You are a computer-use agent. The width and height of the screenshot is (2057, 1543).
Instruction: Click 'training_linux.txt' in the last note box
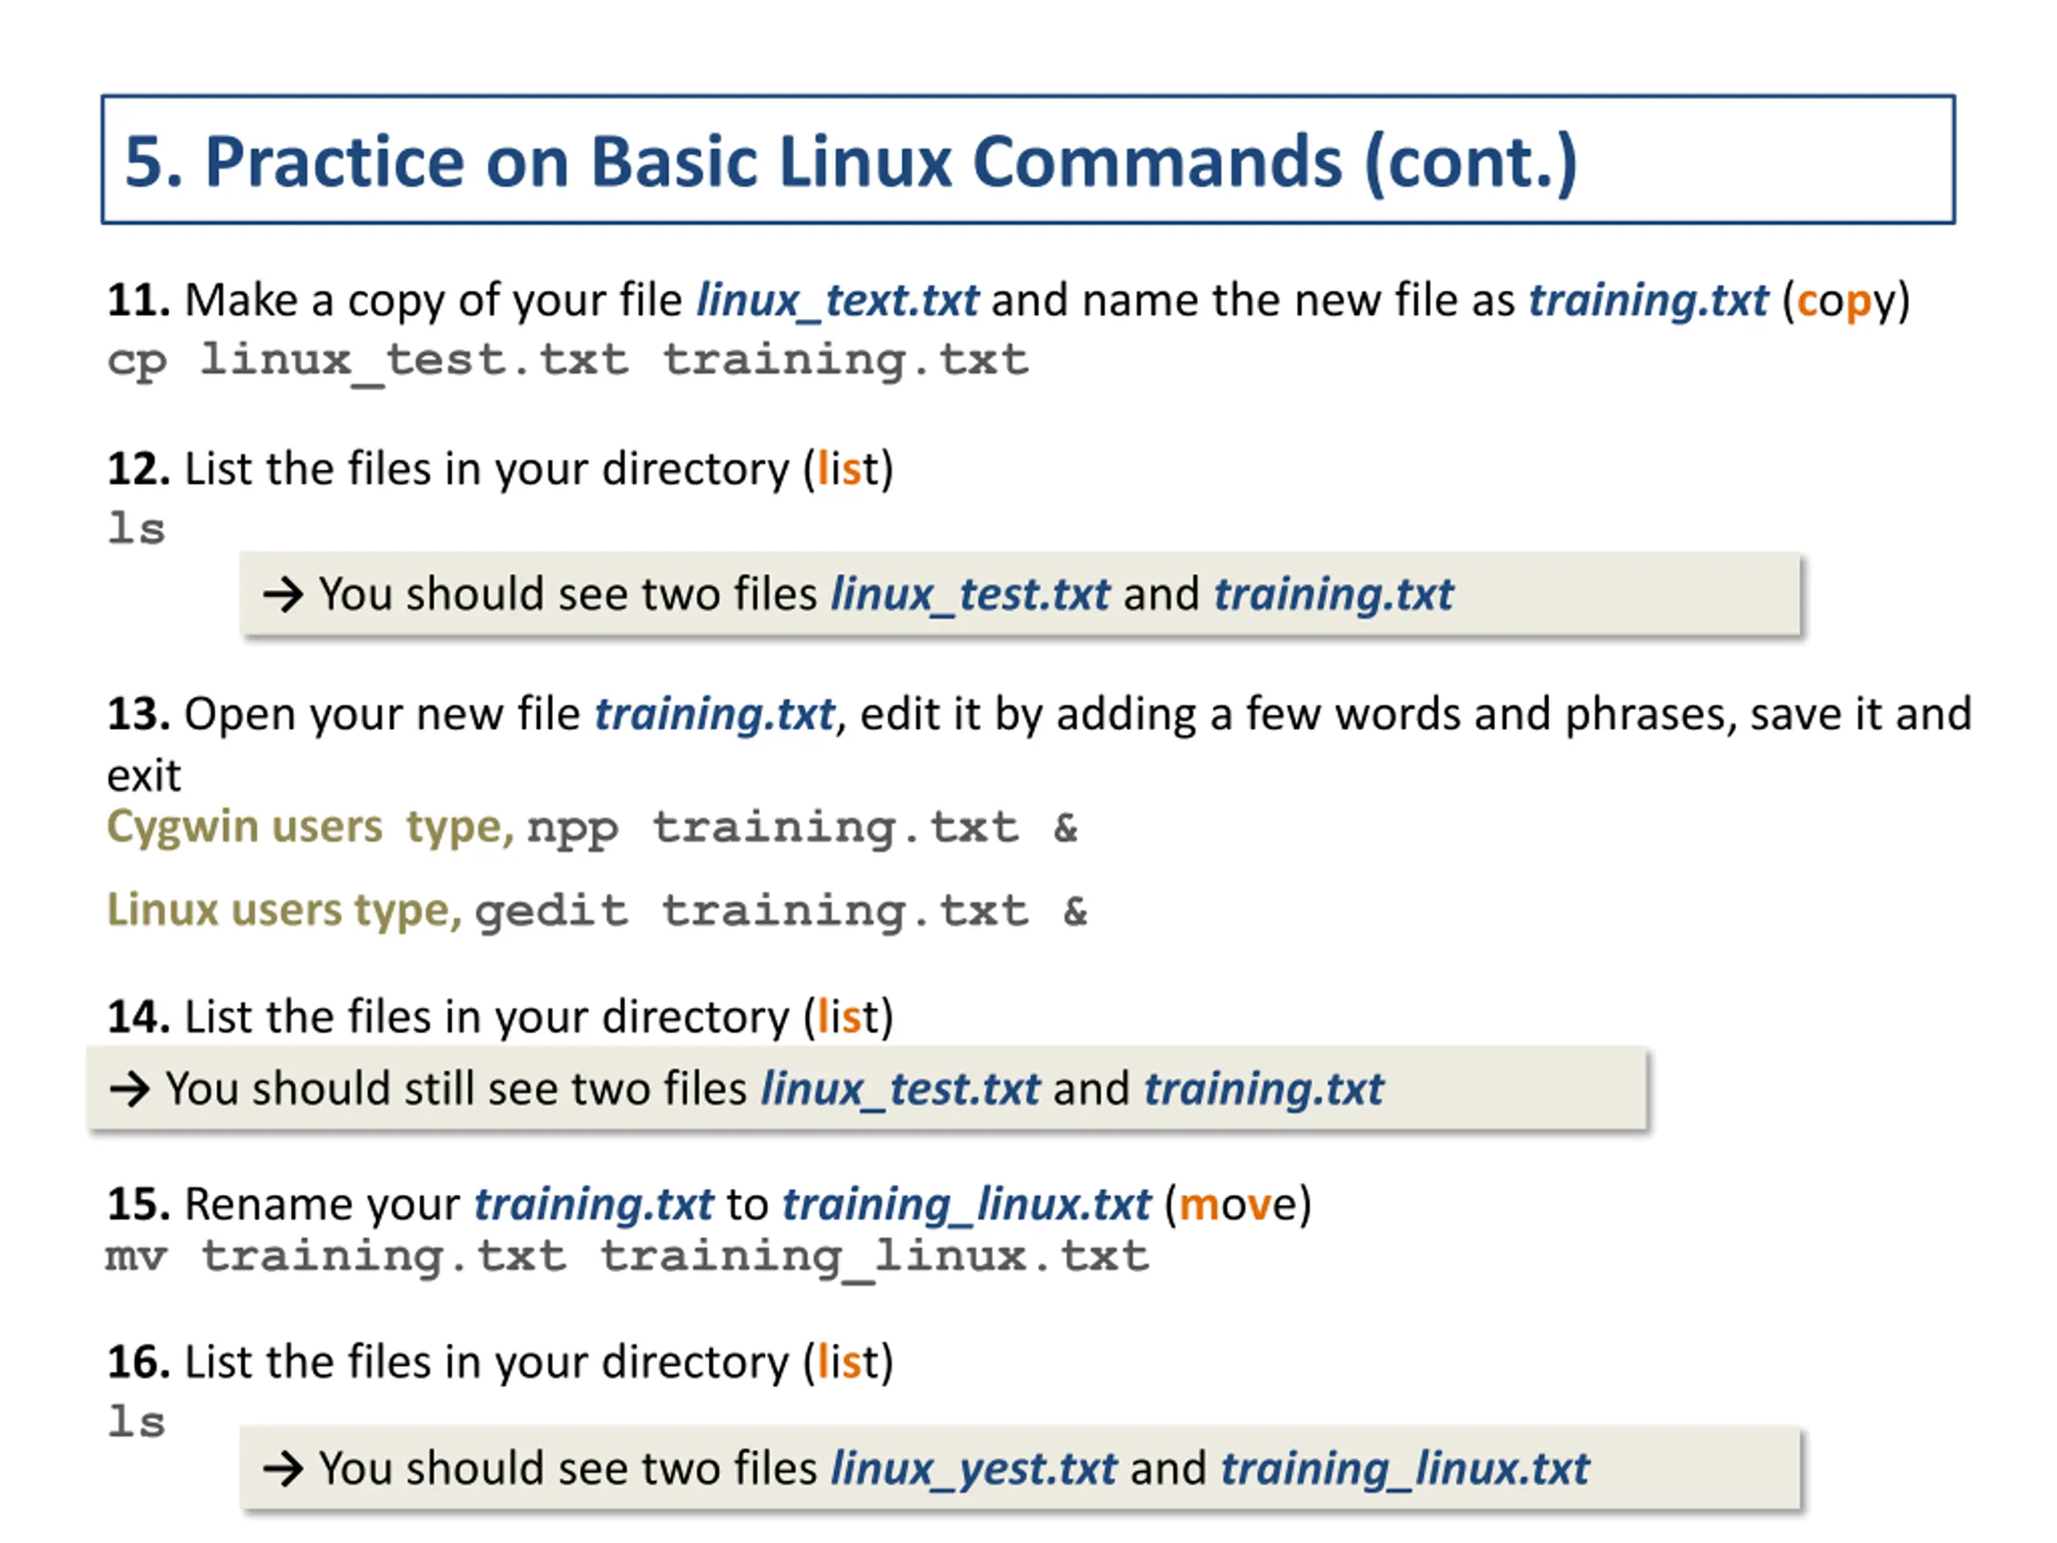(x=1405, y=1470)
